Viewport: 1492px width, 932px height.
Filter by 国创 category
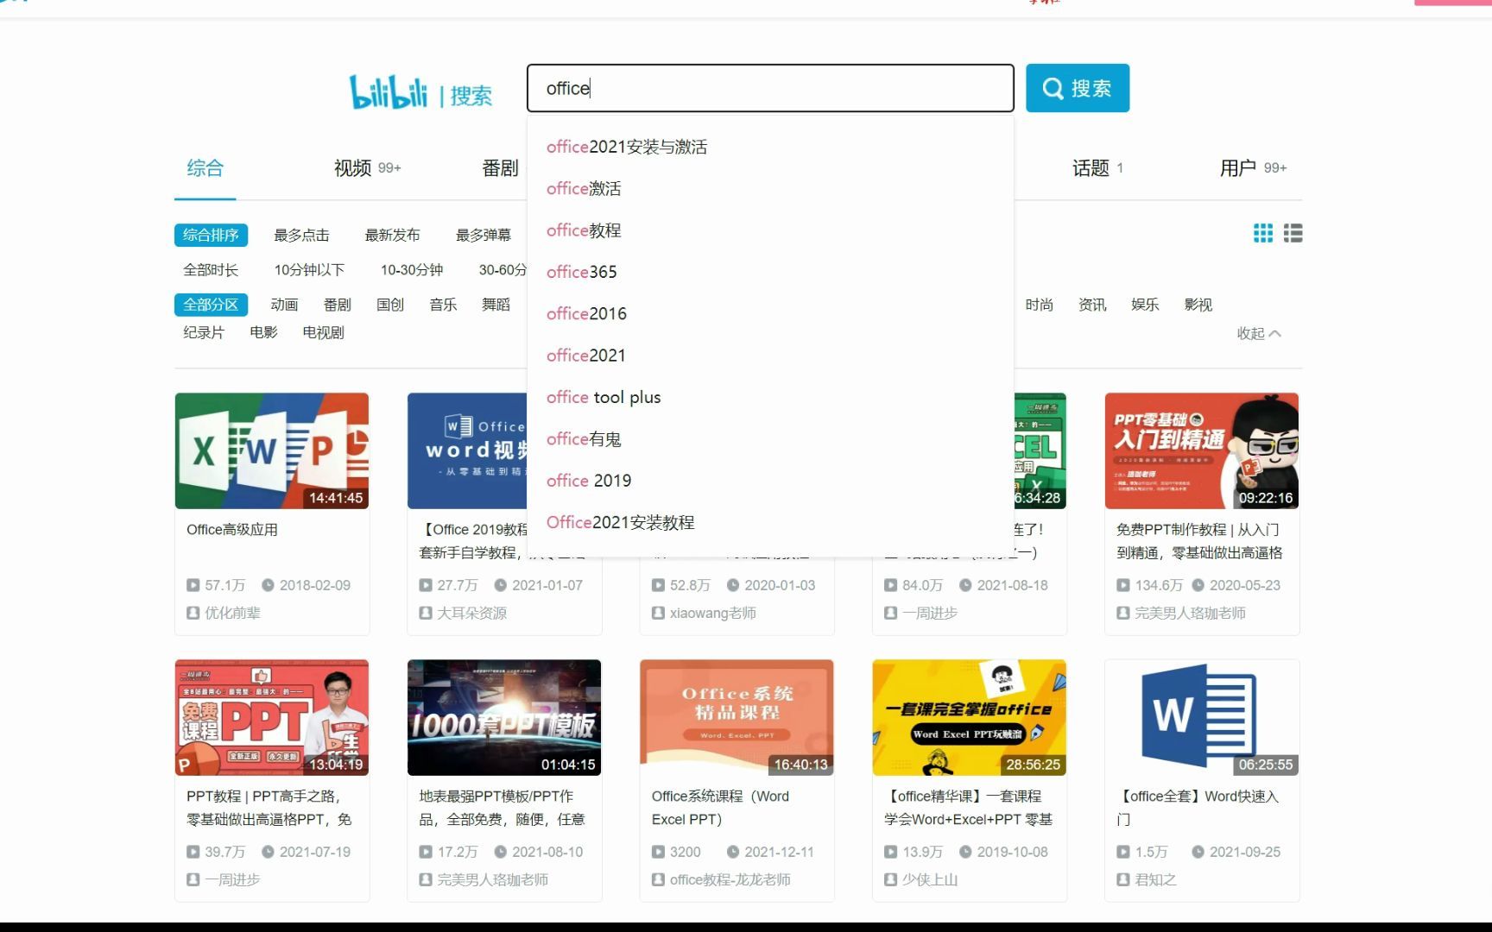point(390,305)
